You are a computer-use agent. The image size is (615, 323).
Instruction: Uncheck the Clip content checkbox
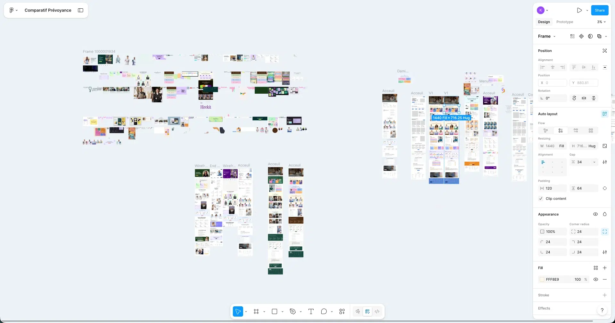pyautogui.click(x=541, y=199)
